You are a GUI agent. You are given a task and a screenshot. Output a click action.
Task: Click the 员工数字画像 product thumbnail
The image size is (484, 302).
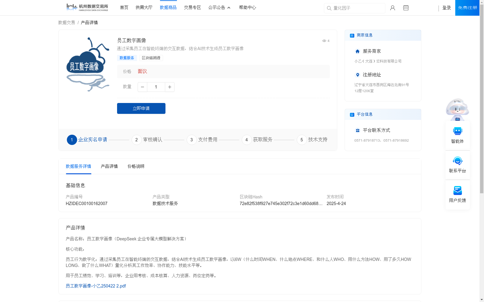point(88,64)
